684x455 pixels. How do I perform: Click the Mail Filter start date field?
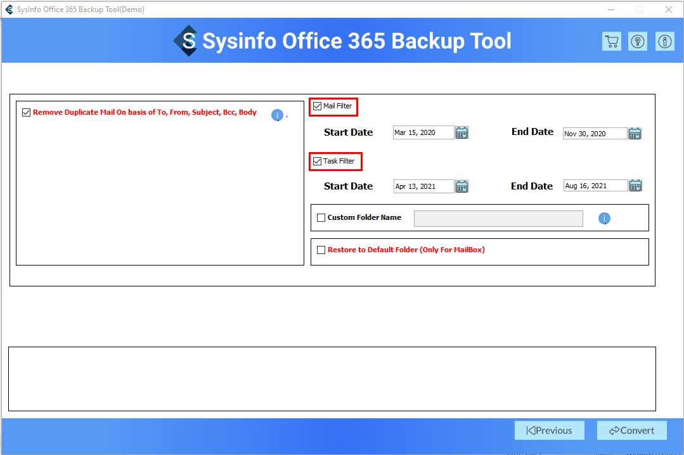423,133
